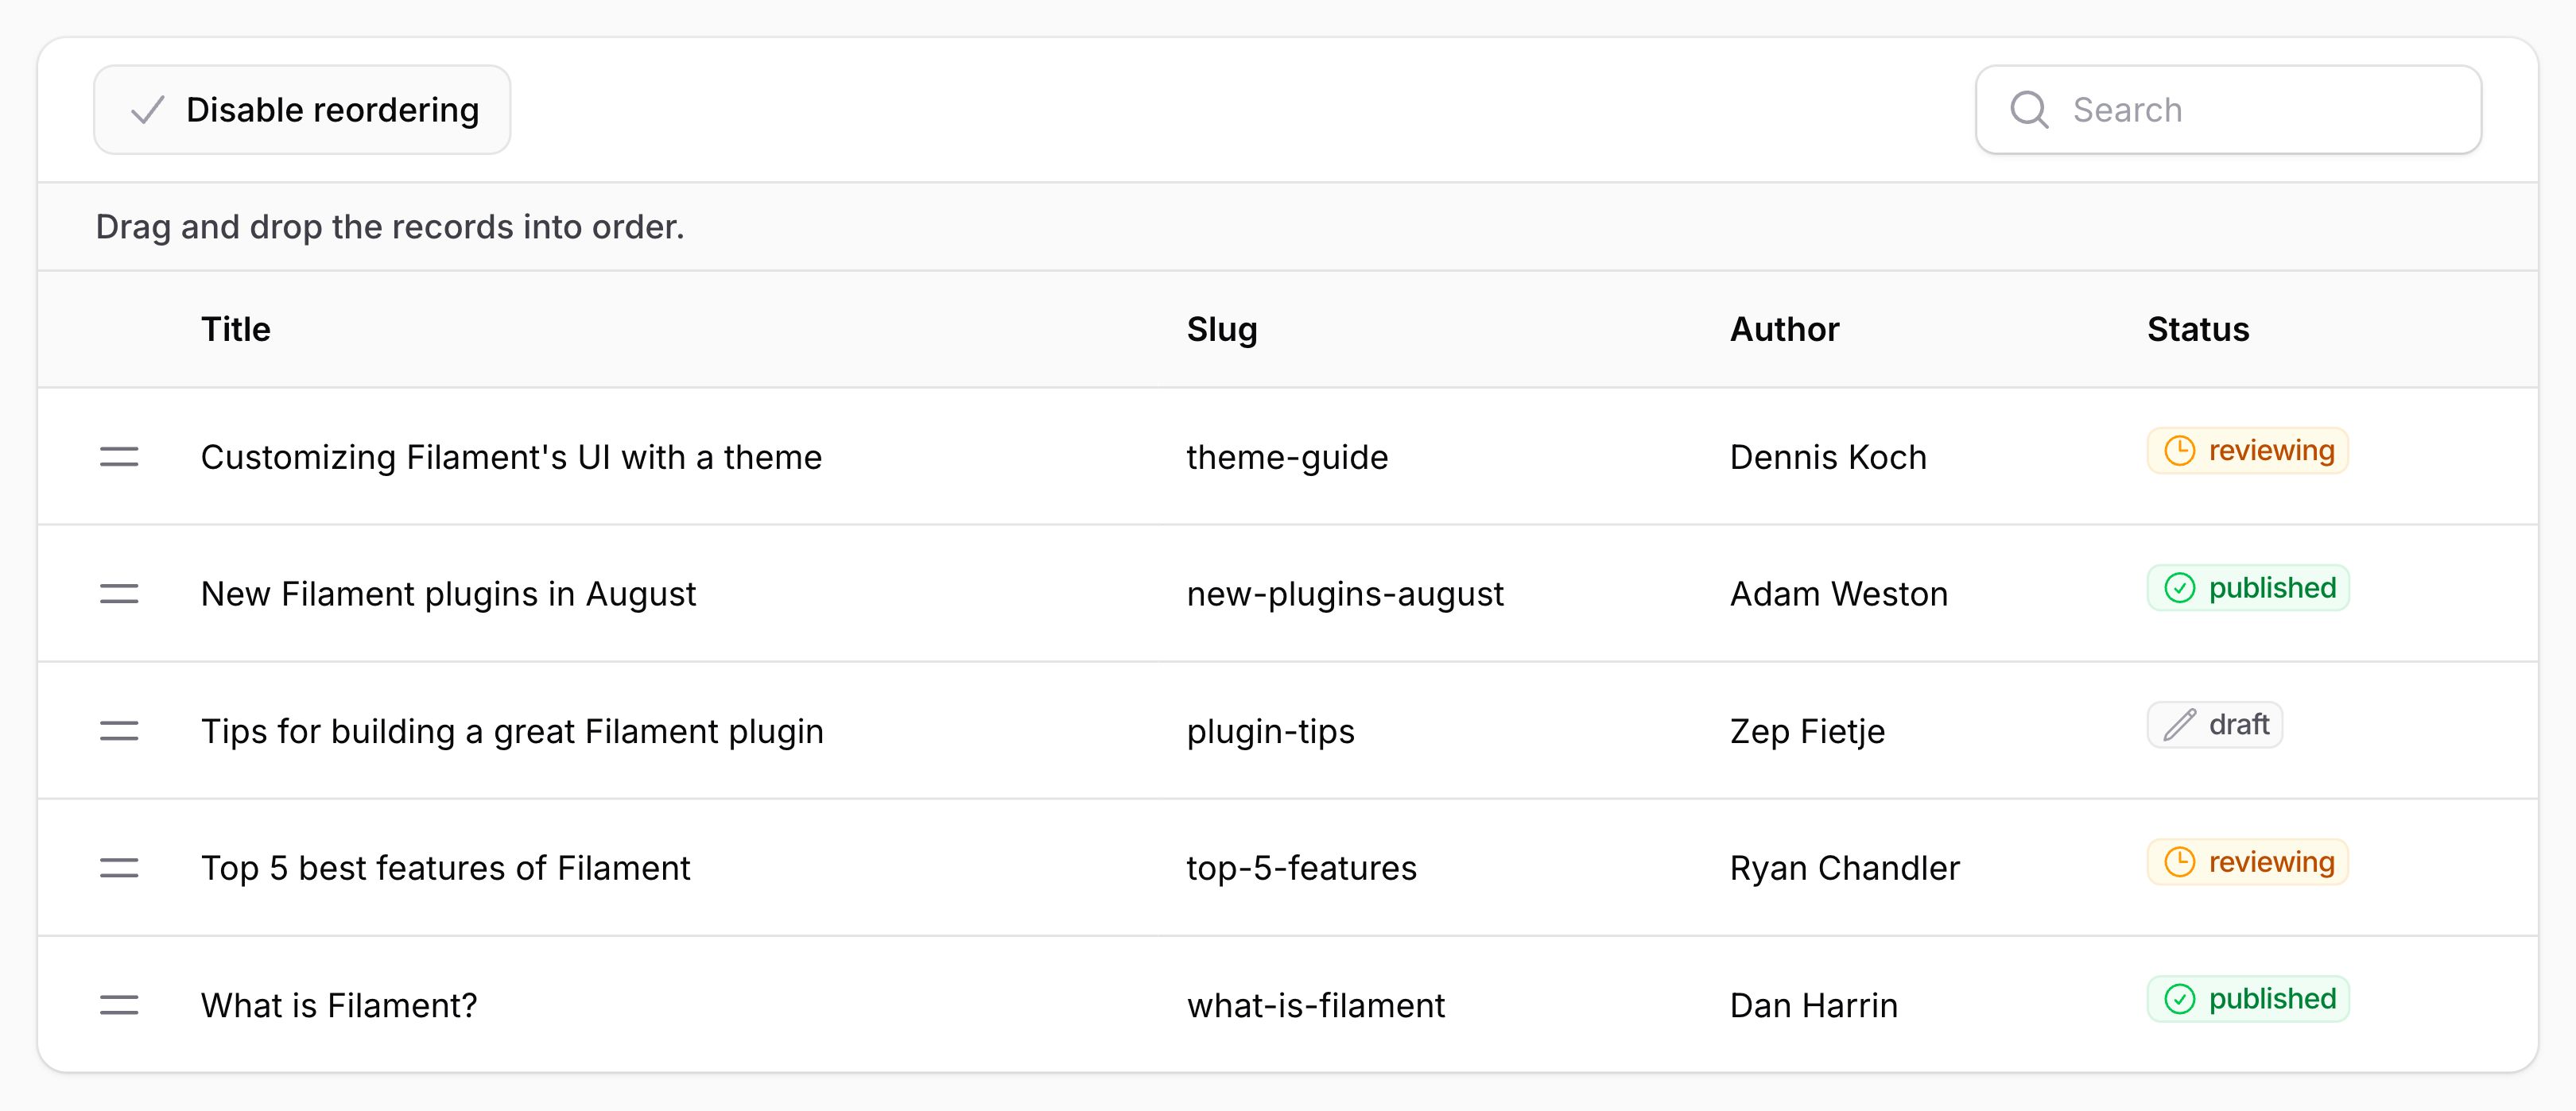Click the reviewing status badge on Dennis Koch's row
Viewport: 2576px width, 1111px height.
(2247, 450)
